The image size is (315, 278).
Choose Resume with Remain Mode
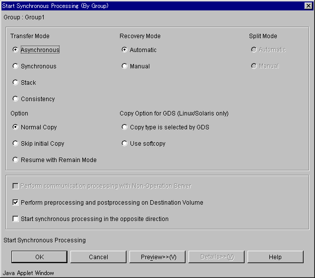15,160
